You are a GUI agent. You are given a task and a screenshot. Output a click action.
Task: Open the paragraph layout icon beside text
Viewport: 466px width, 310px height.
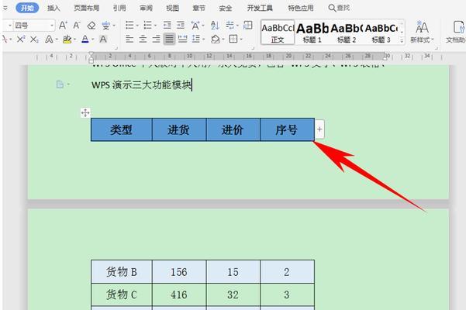tap(60, 84)
